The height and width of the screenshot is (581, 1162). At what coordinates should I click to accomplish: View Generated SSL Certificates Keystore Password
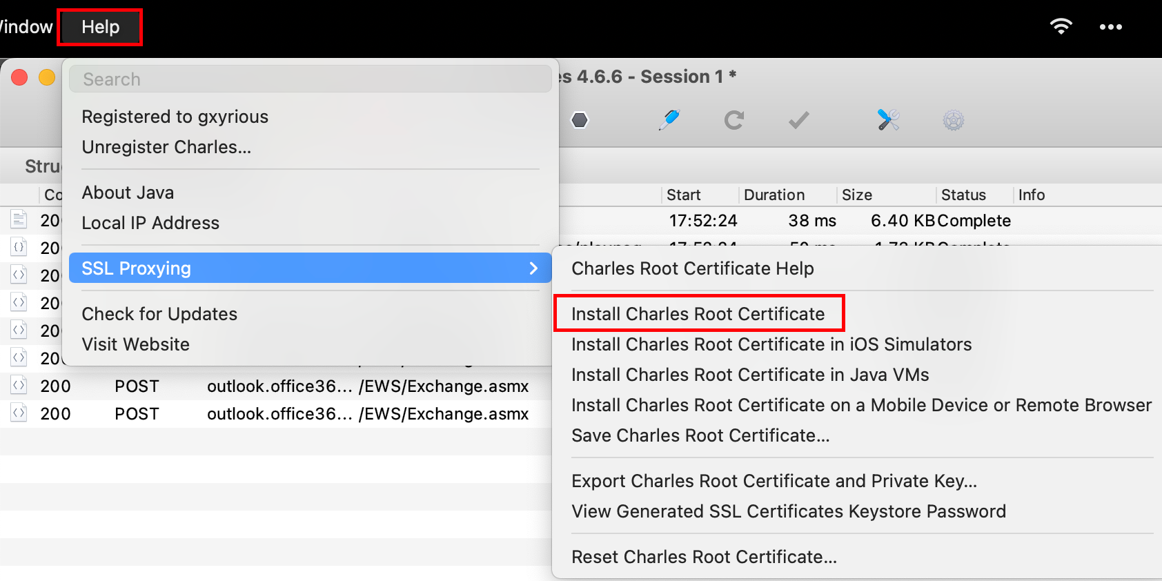pos(788,511)
